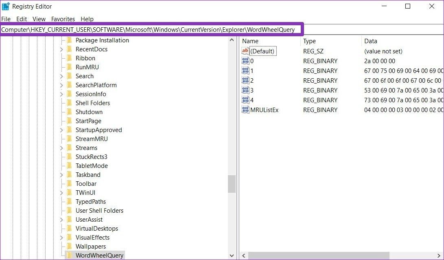Viewport: 444px width, 260px height.
Task: Click values pane horizontal scrollbar thumb
Action: click(x=319, y=256)
